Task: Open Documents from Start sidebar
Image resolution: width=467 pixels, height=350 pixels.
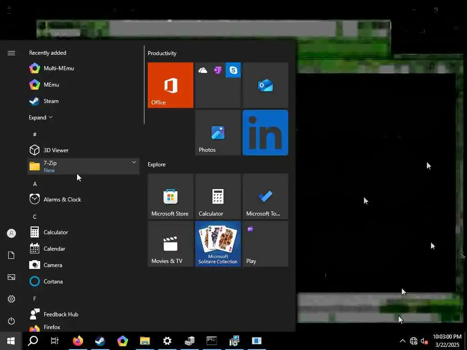Action: (x=11, y=255)
